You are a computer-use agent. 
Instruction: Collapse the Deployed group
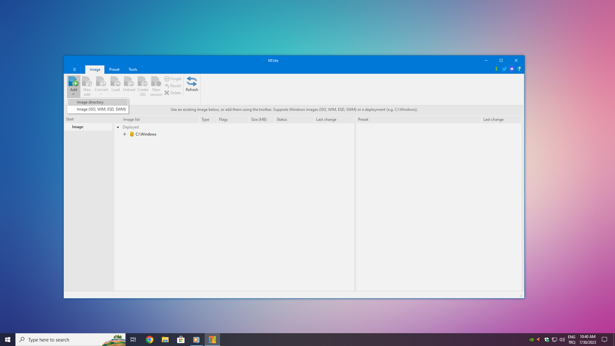pos(118,127)
